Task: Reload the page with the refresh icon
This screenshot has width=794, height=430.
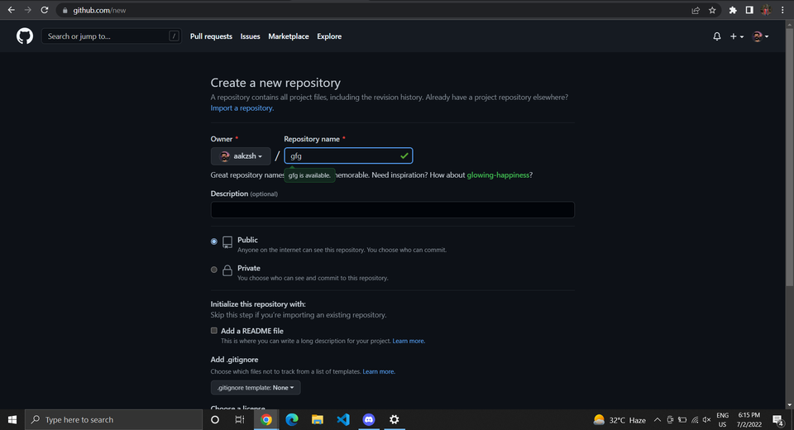Action: [x=45, y=10]
